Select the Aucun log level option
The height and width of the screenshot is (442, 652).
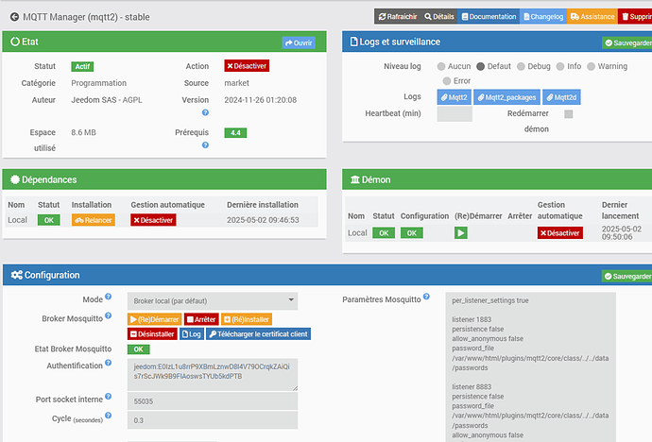(441, 66)
